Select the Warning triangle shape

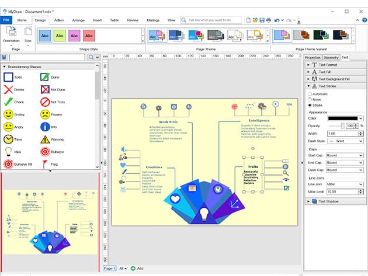coord(46,139)
